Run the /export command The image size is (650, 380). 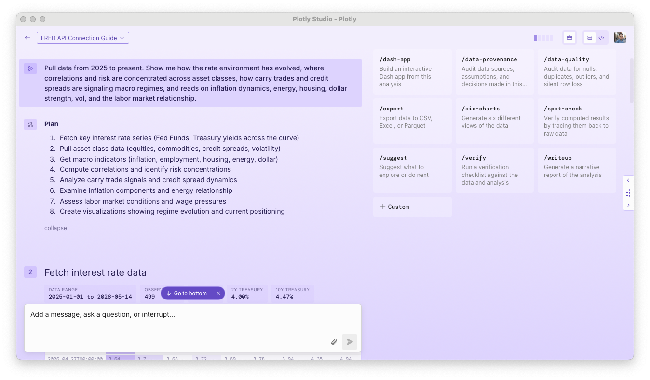[x=413, y=121]
